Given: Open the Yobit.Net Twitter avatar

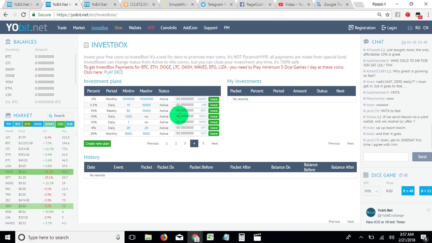Looking at the screenshot, I should (371, 213).
